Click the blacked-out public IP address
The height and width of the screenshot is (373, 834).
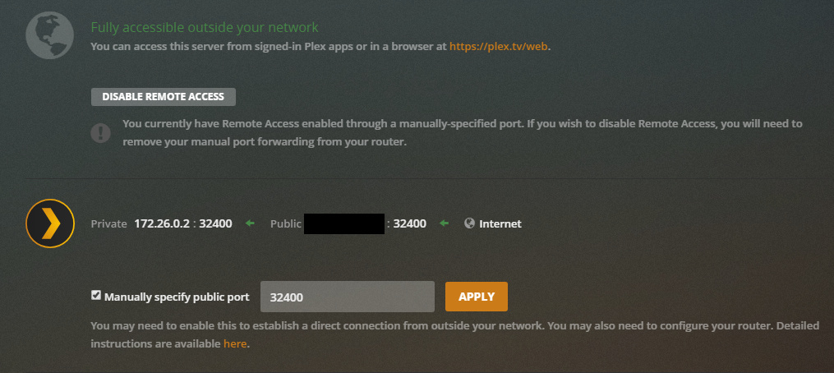344,223
